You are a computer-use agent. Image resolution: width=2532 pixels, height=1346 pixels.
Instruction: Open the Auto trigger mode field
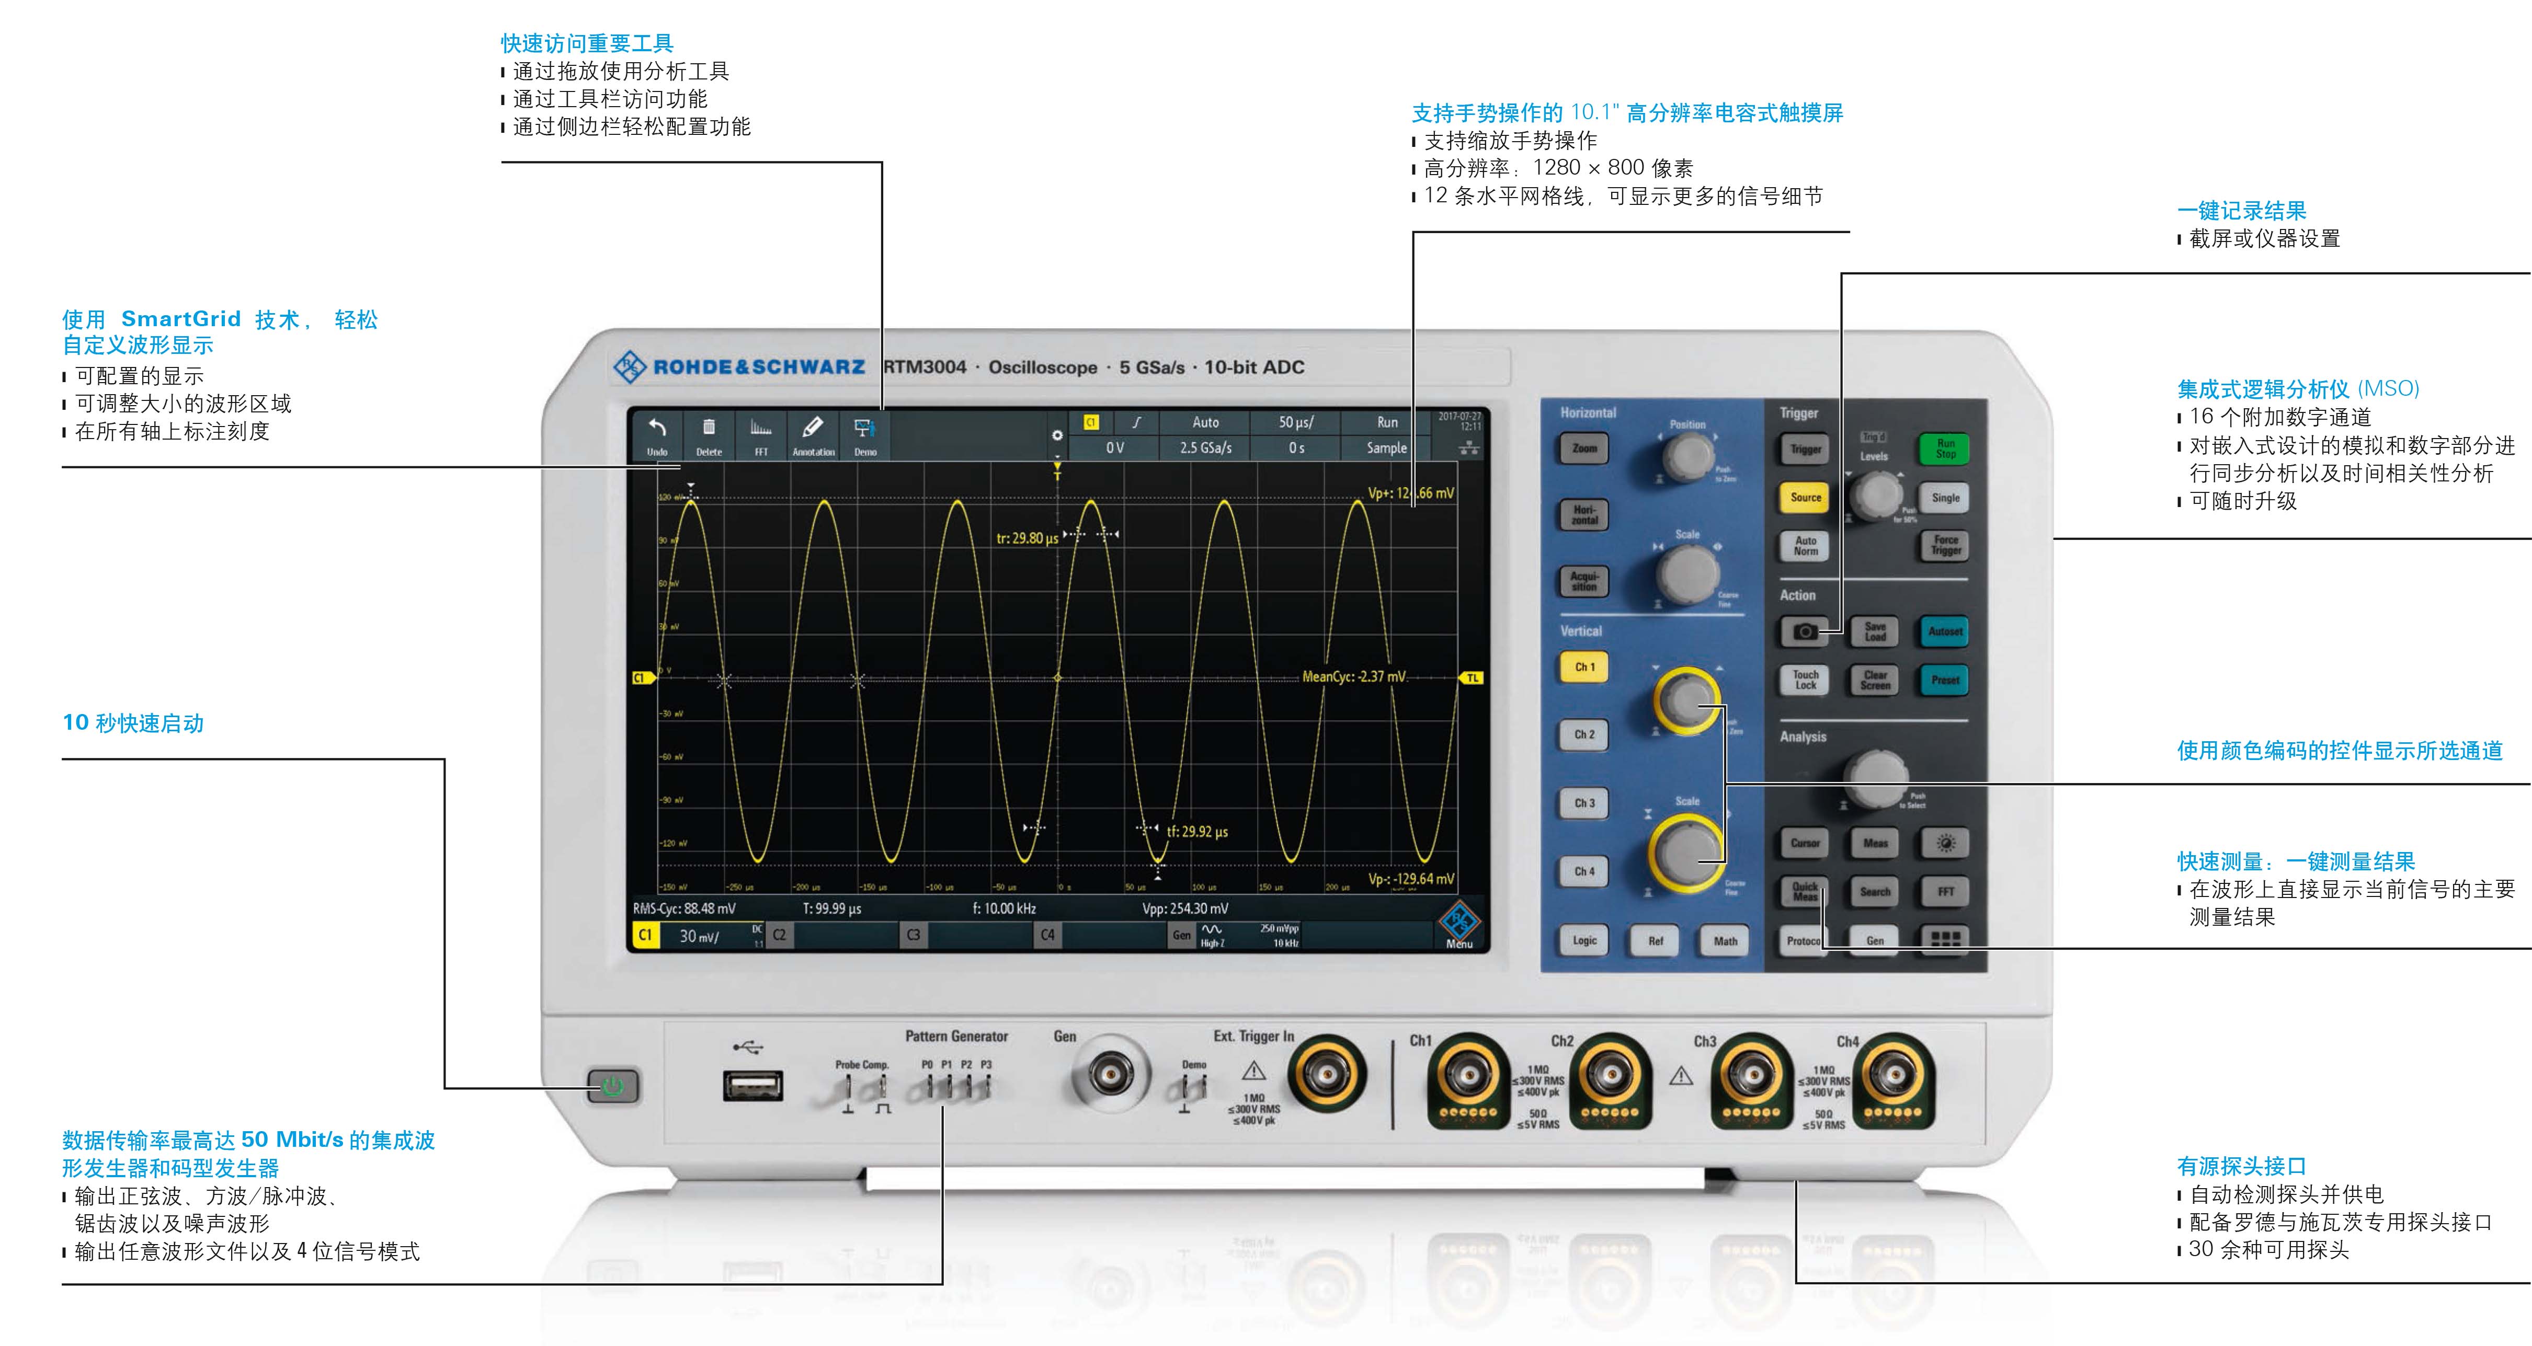pos(1205,422)
